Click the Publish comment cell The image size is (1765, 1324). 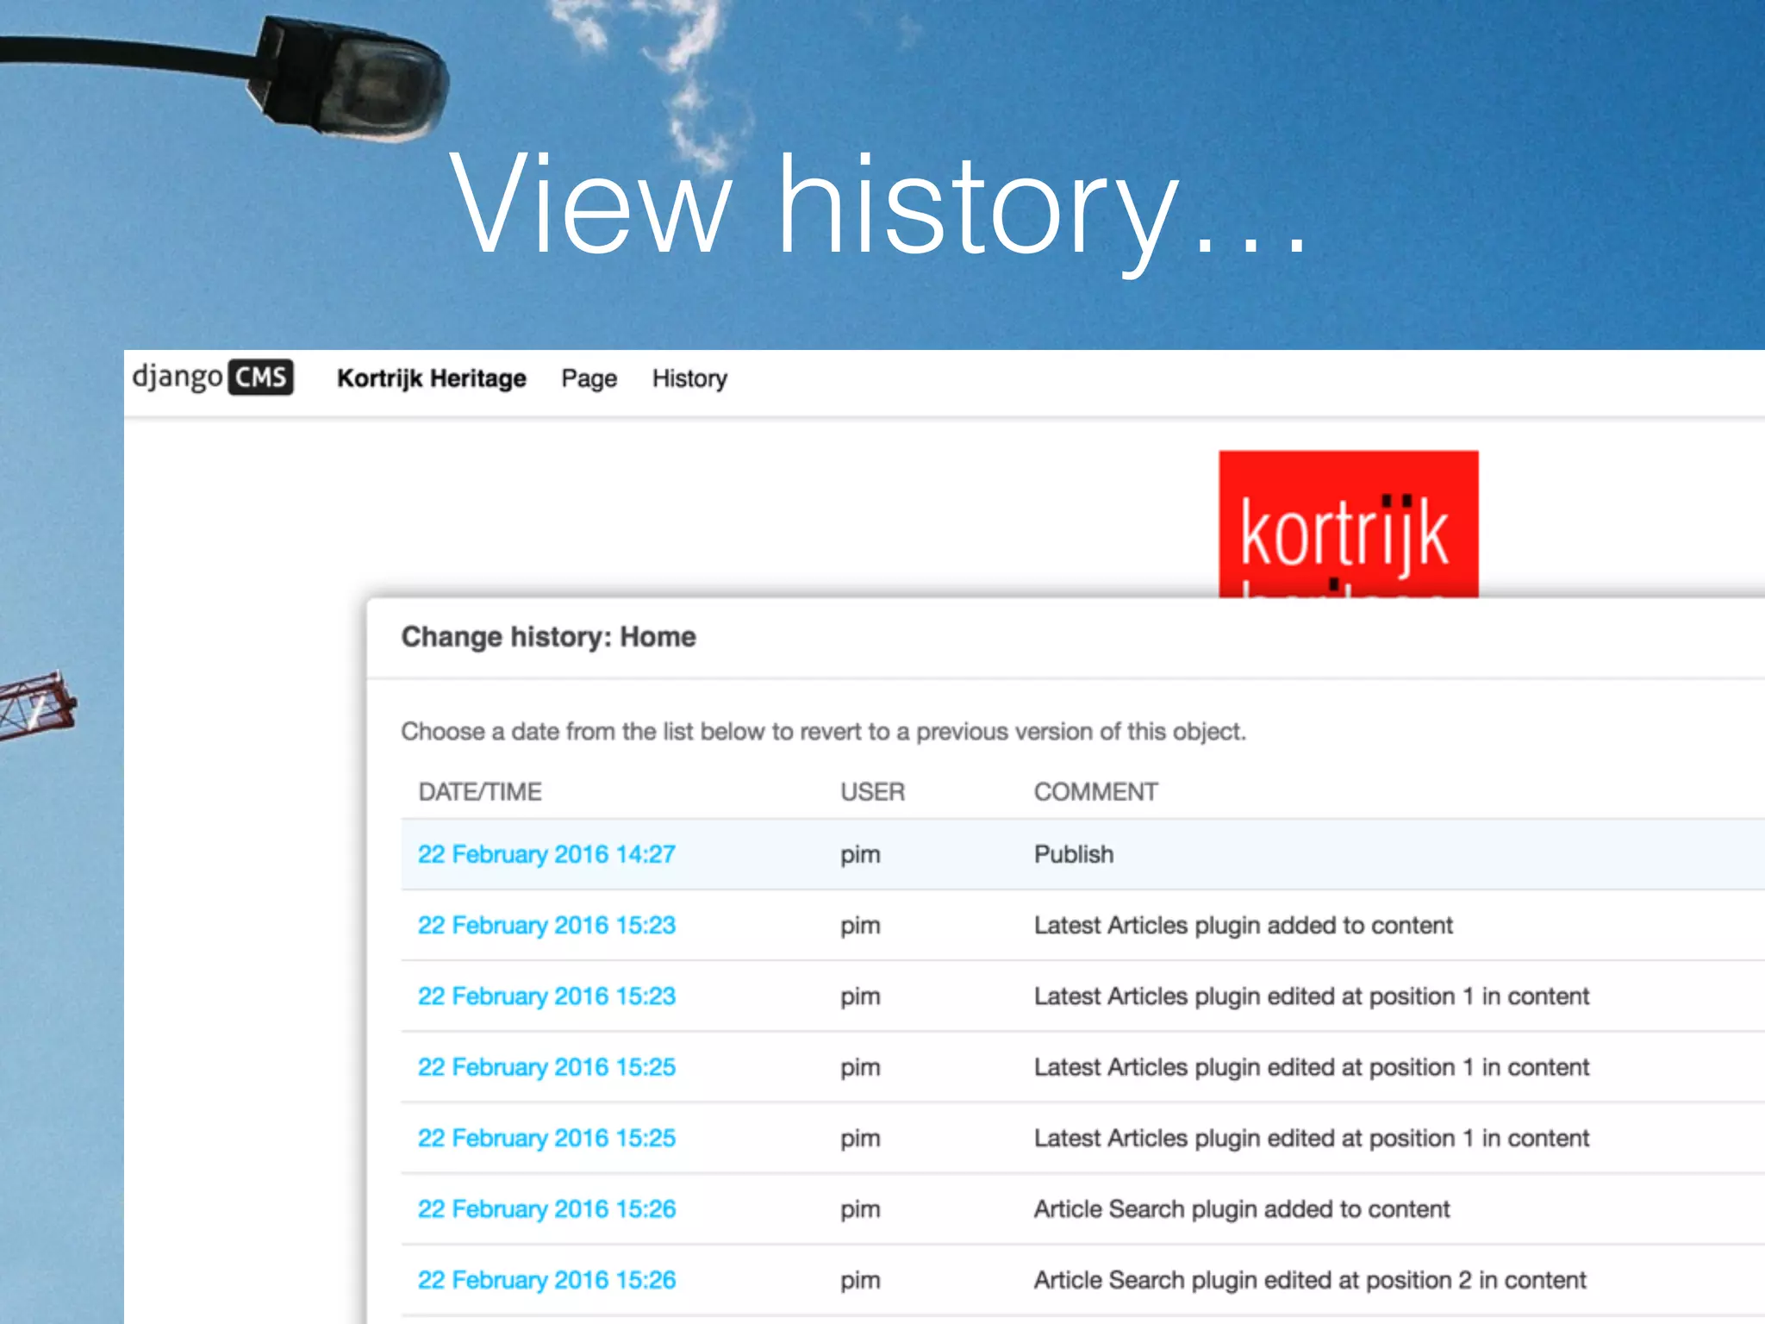pos(1073,854)
